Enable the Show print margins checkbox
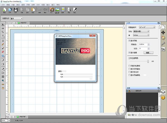167x123 pixels. point(129,69)
